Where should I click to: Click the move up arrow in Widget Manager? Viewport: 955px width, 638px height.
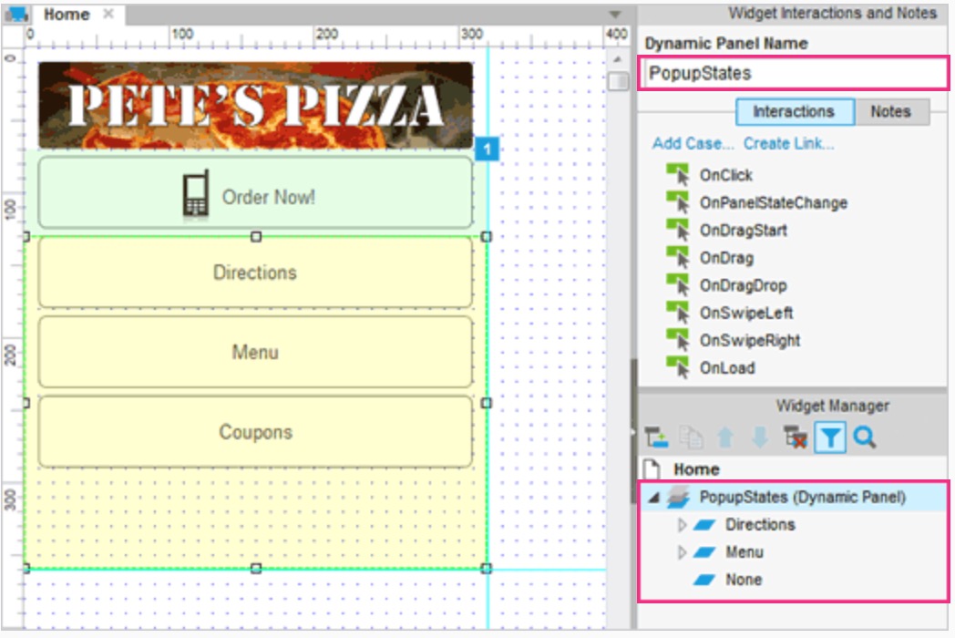click(725, 437)
